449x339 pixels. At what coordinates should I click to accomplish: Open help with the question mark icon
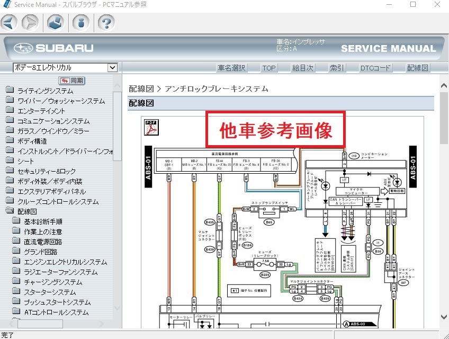pos(106,22)
